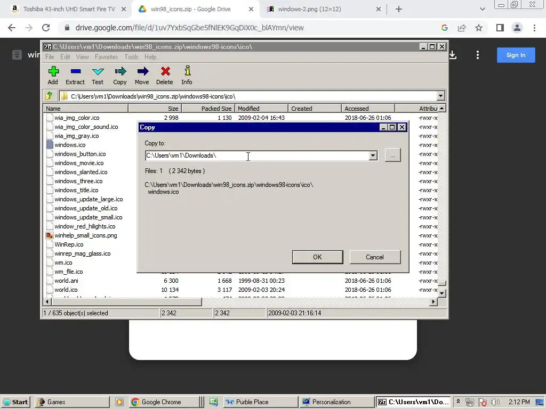Image resolution: width=546 pixels, height=409 pixels.
Task: Open the Edit menu in 7-Zip
Action: pos(65,56)
